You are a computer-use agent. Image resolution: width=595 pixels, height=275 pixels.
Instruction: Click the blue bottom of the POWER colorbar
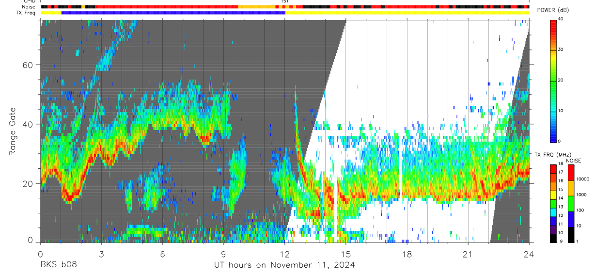[x=553, y=136]
